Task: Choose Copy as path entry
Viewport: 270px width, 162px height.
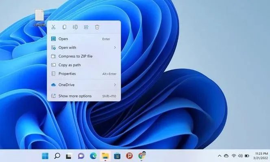Action: 84,65
